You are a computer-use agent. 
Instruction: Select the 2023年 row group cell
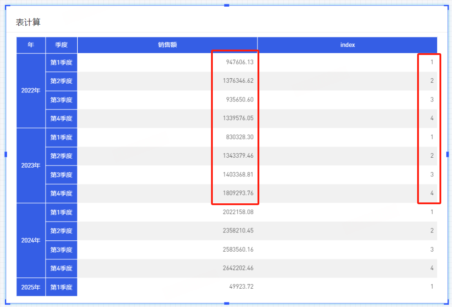31,165
